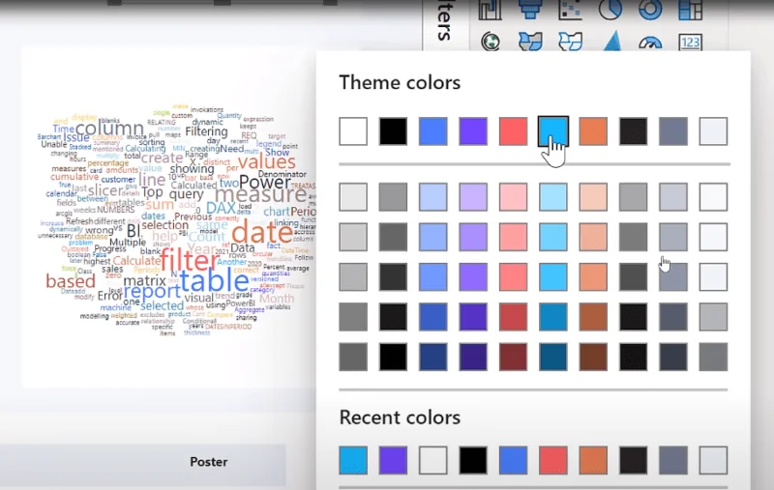
Task: Select the purple 20% lighter shade
Action: pos(473,276)
